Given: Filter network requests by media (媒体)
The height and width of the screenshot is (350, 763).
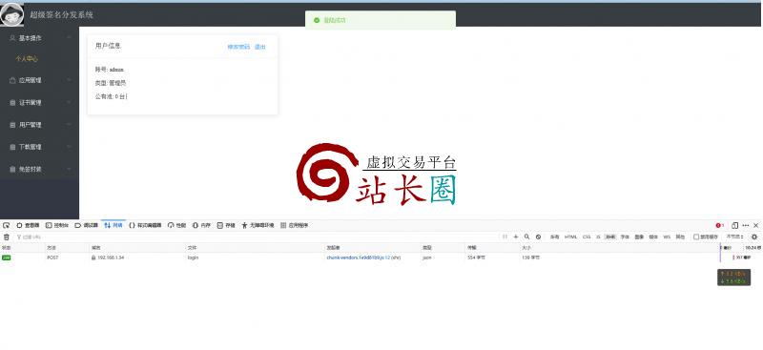Looking at the screenshot, I should [x=653, y=237].
